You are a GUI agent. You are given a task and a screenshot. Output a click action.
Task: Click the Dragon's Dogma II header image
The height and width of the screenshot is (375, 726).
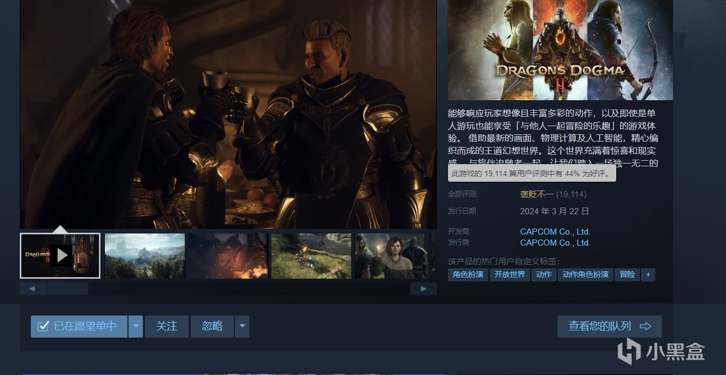(x=560, y=50)
